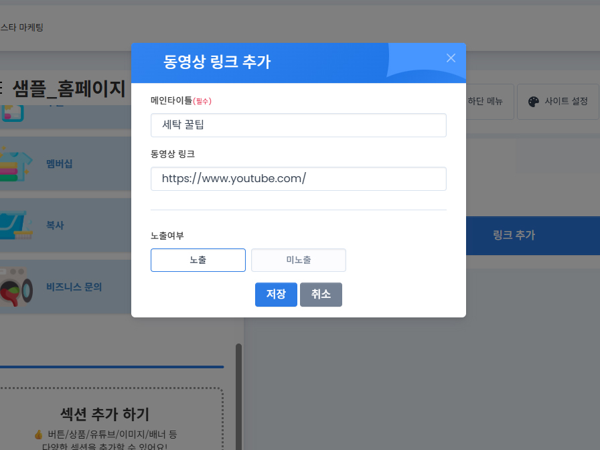The height and width of the screenshot is (450, 600).
Task: Click the 저장 button to save
Action: (x=276, y=294)
